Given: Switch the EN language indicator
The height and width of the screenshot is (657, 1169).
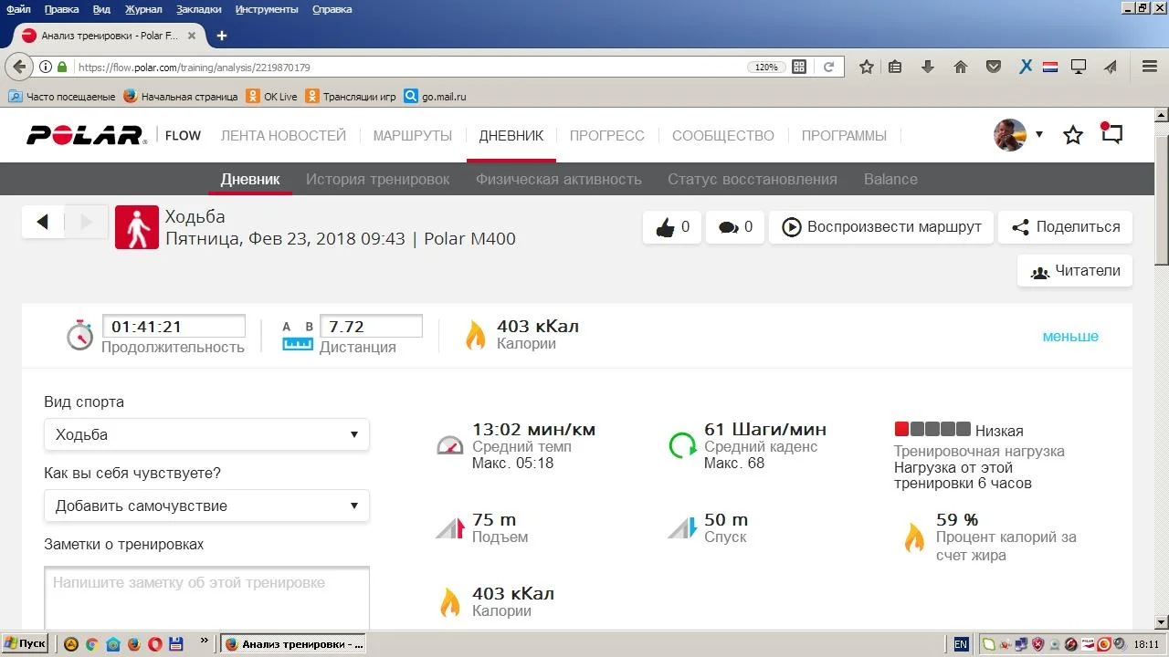Looking at the screenshot, I should 961,644.
